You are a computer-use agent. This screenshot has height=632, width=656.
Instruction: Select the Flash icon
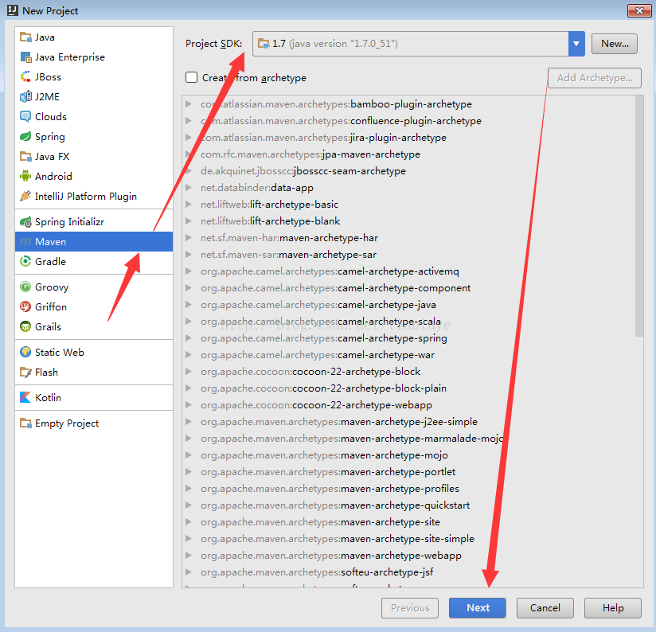coord(25,373)
